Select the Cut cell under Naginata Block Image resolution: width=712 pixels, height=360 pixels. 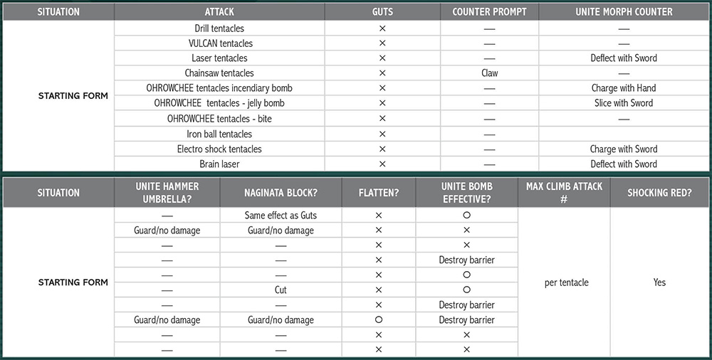(281, 290)
